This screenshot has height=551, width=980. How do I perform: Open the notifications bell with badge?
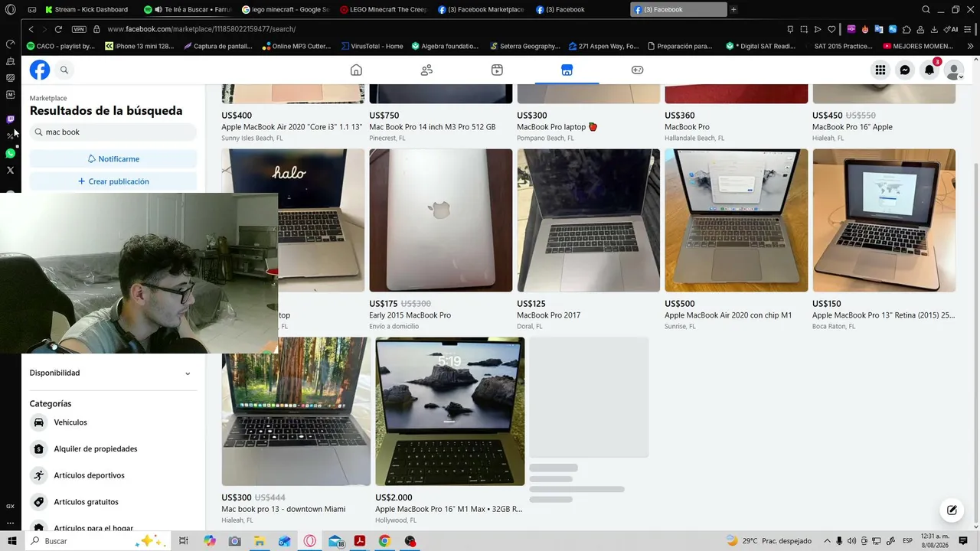coord(929,70)
